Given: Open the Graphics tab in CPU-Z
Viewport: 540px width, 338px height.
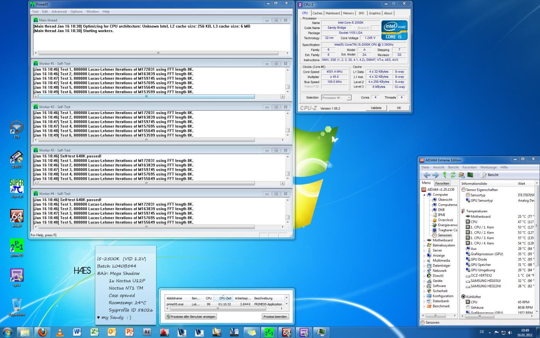Looking at the screenshot, I should pos(375,13).
